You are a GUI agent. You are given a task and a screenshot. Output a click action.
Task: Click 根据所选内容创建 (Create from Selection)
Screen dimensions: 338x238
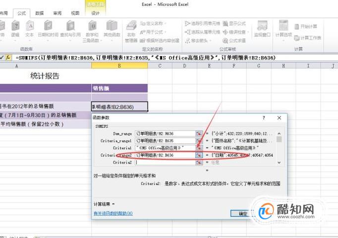click(160, 40)
